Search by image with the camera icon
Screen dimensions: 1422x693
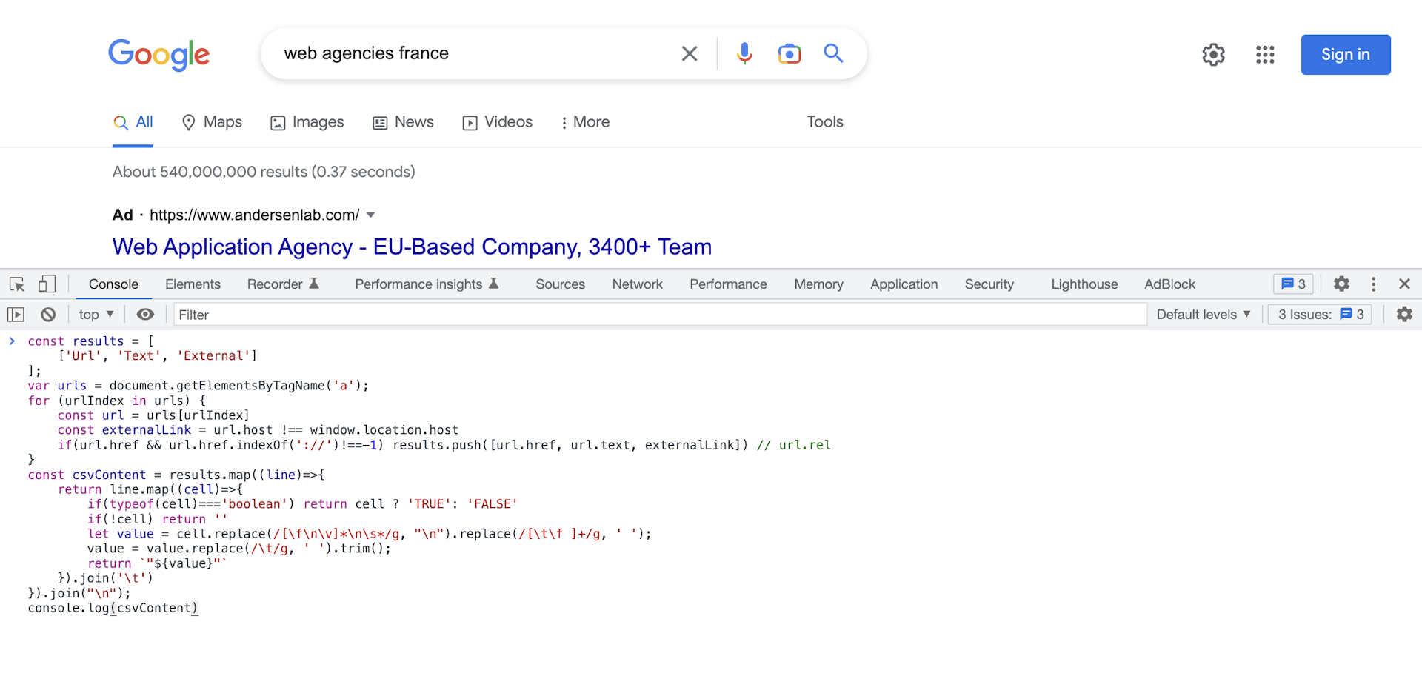tap(790, 53)
